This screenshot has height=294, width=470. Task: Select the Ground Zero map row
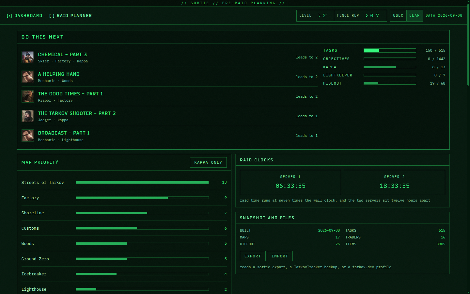click(x=124, y=259)
